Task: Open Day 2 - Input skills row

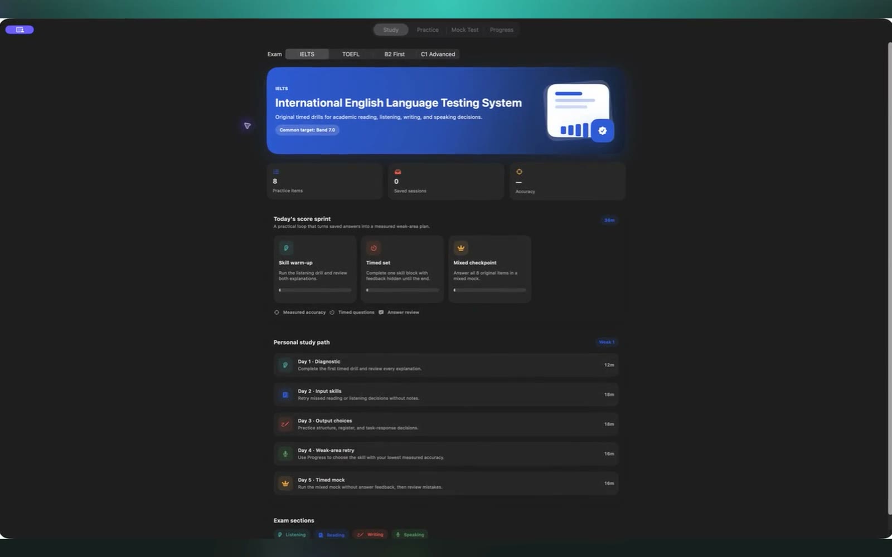Action: 446,395
